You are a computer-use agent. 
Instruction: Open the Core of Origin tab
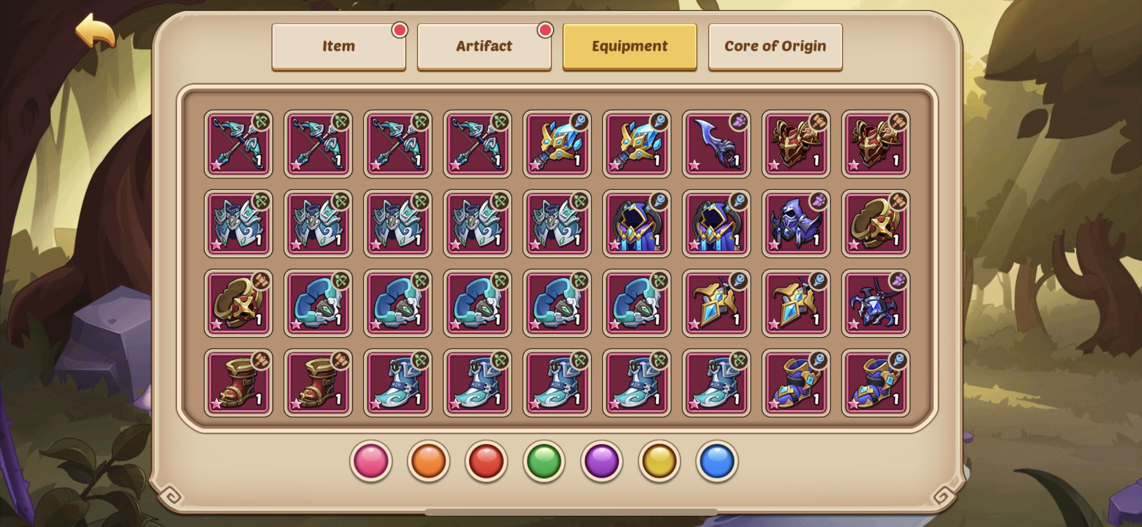(x=775, y=46)
